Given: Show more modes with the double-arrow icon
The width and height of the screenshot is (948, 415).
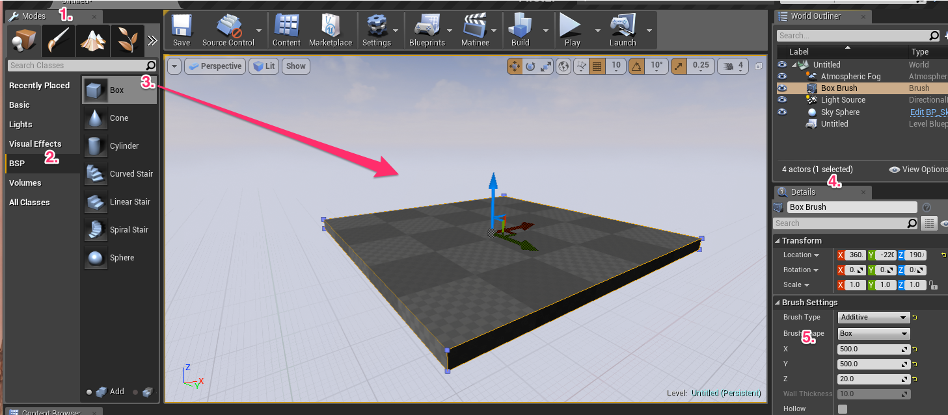Looking at the screenshot, I should point(152,40).
